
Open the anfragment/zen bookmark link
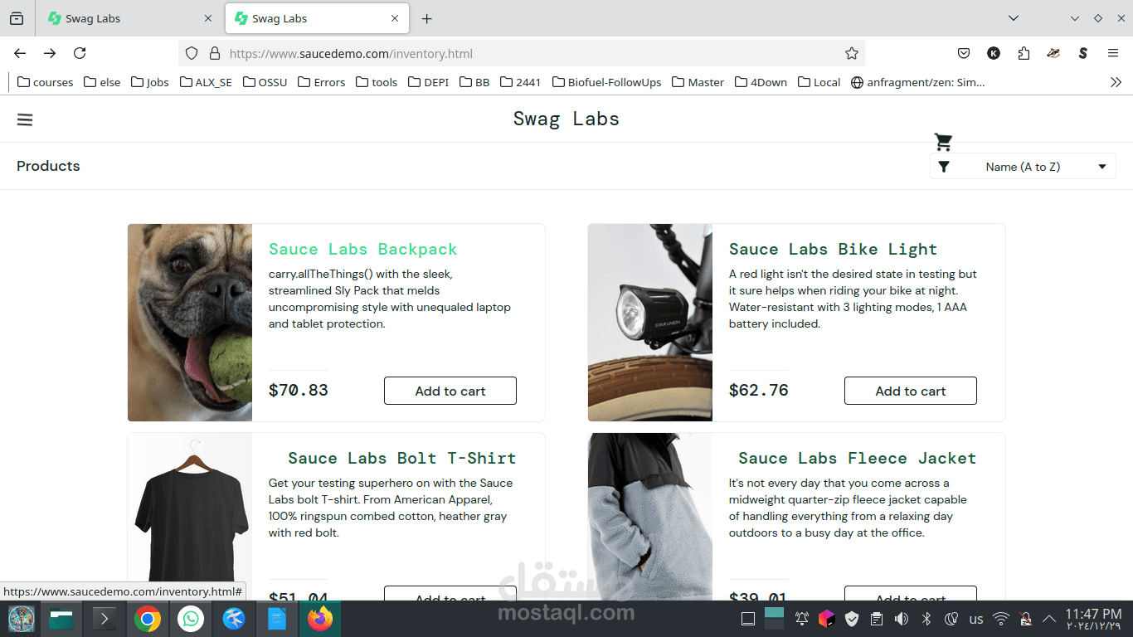(x=918, y=82)
